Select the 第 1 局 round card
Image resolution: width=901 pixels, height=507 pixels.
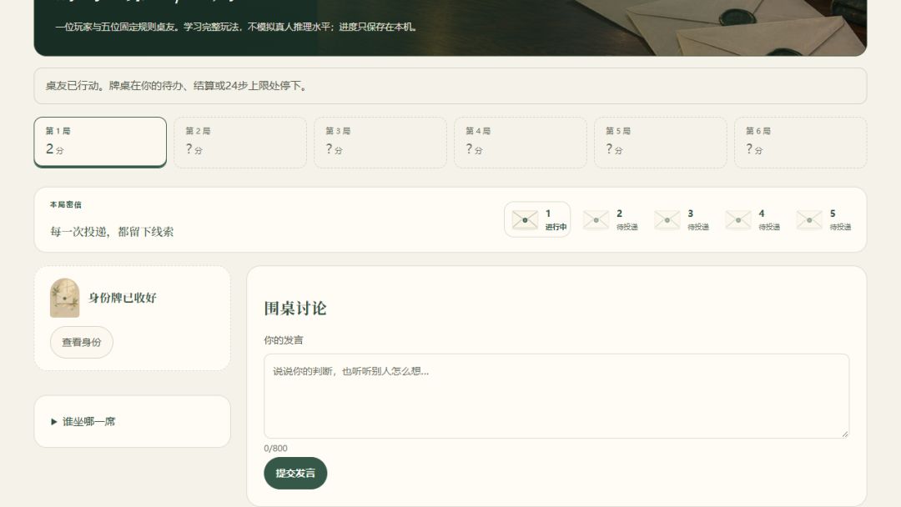coord(100,142)
